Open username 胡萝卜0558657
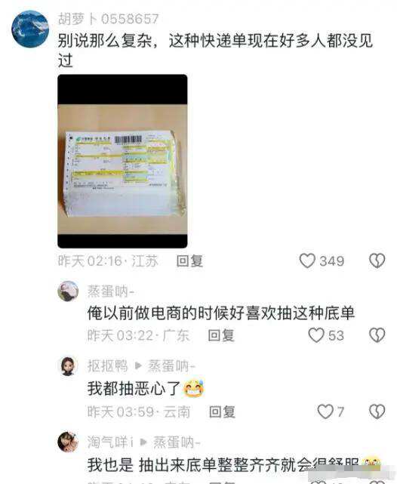Screen dimensions: 397x484 [x=108, y=19]
